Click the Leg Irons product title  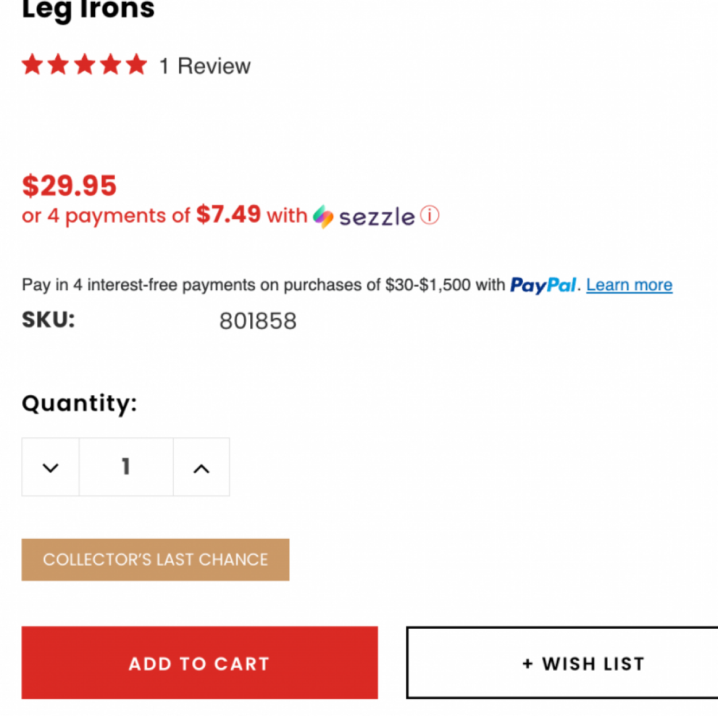click(88, 10)
